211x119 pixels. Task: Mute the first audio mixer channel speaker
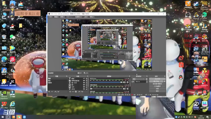pos(124,82)
